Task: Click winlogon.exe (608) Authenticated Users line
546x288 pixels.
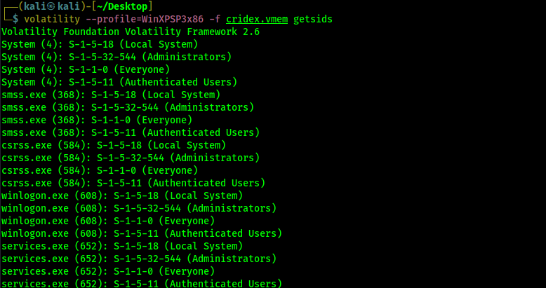Action: pos(142,233)
